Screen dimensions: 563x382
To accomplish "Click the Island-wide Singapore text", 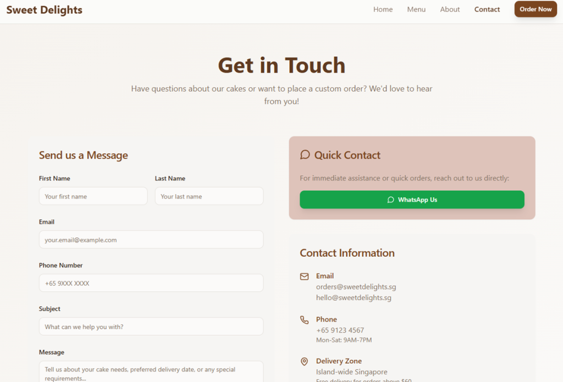I will [x=351, y=372].
